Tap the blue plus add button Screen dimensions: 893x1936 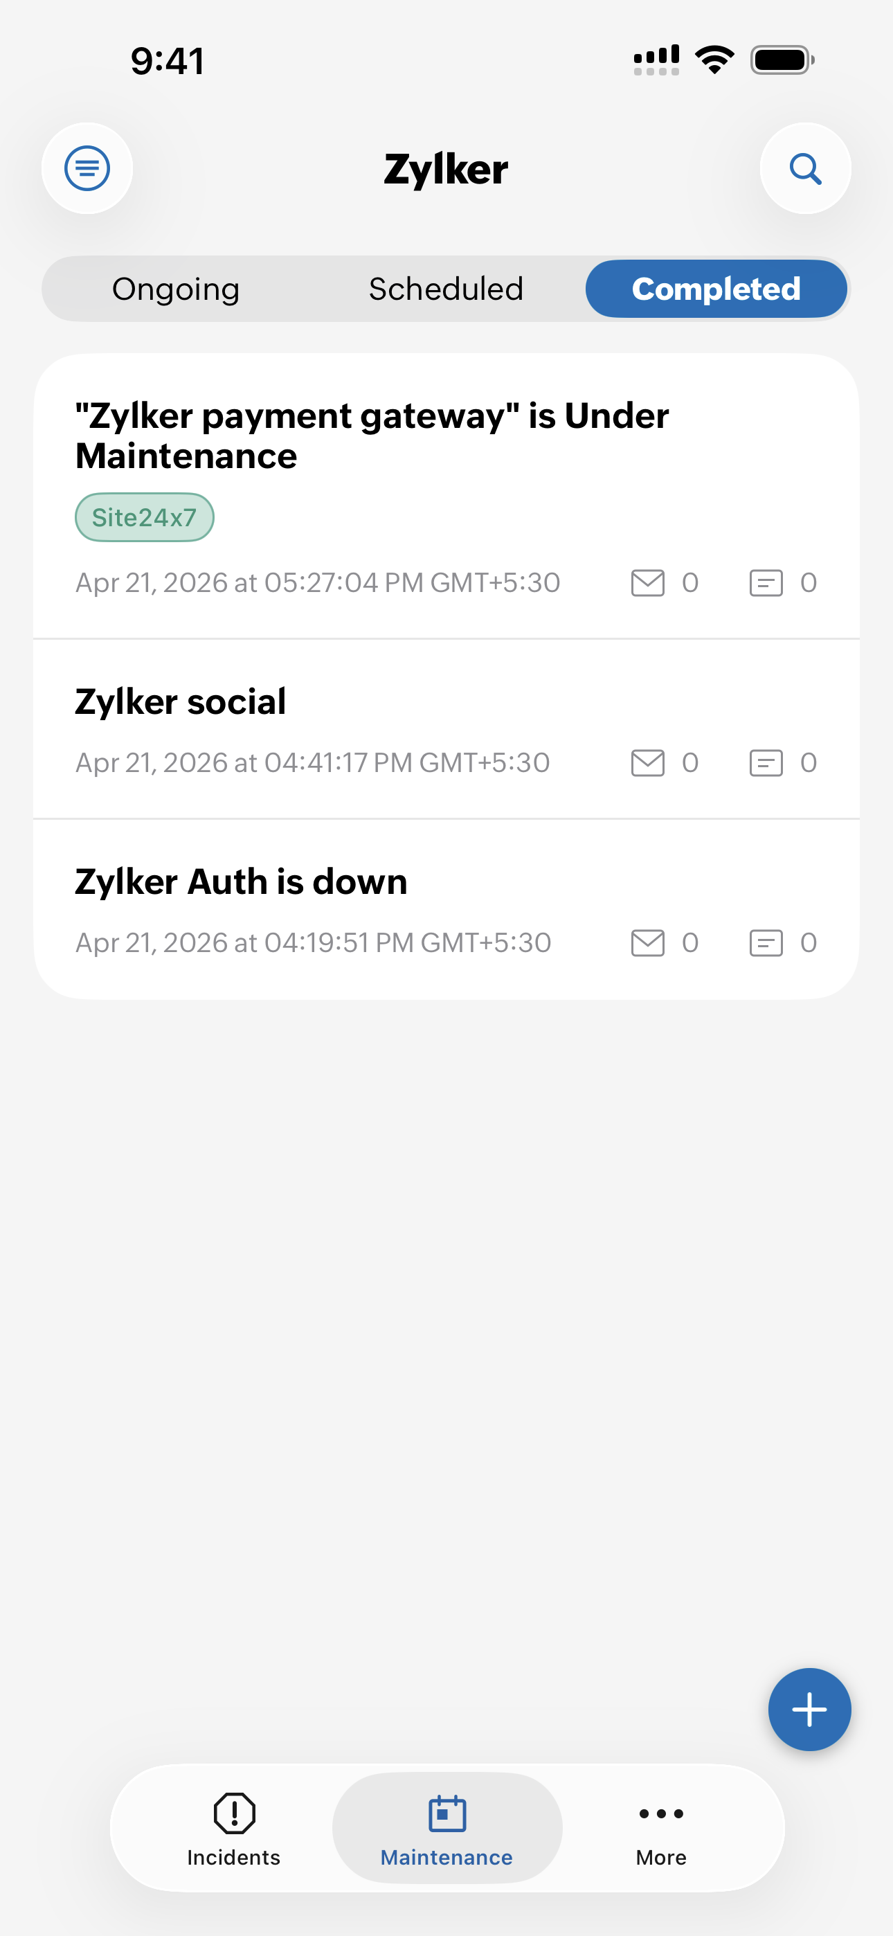(809, 1709)
